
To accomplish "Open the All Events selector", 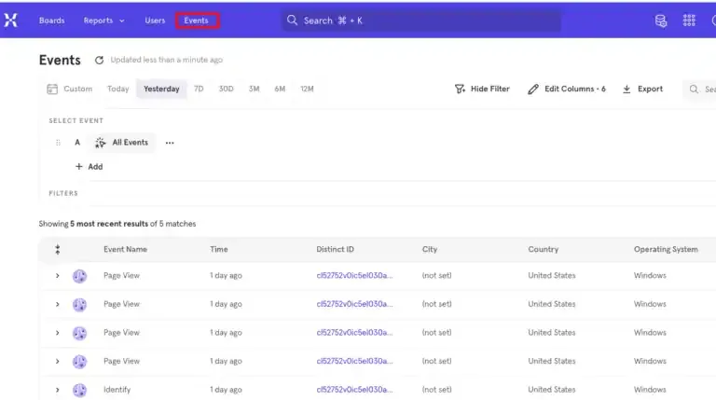I will pos(121,143).
